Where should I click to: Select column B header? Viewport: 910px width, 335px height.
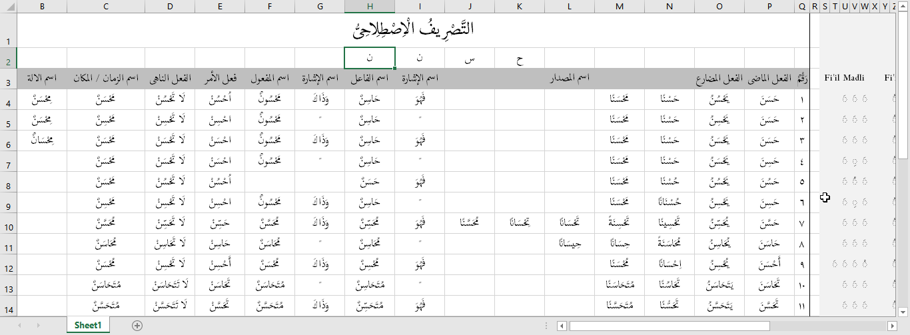coord(42,7)
